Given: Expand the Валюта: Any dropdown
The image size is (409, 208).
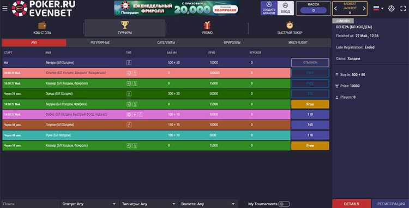Looking at the screenshot, I should [x=208, y=204].
